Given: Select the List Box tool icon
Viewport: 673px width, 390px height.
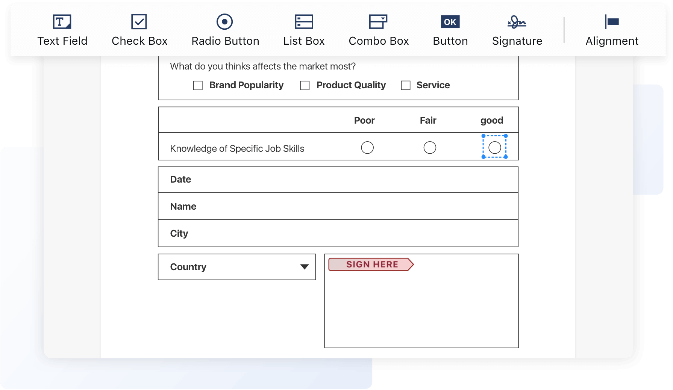Looking at the screenshot, I should (x=304, y=22).
